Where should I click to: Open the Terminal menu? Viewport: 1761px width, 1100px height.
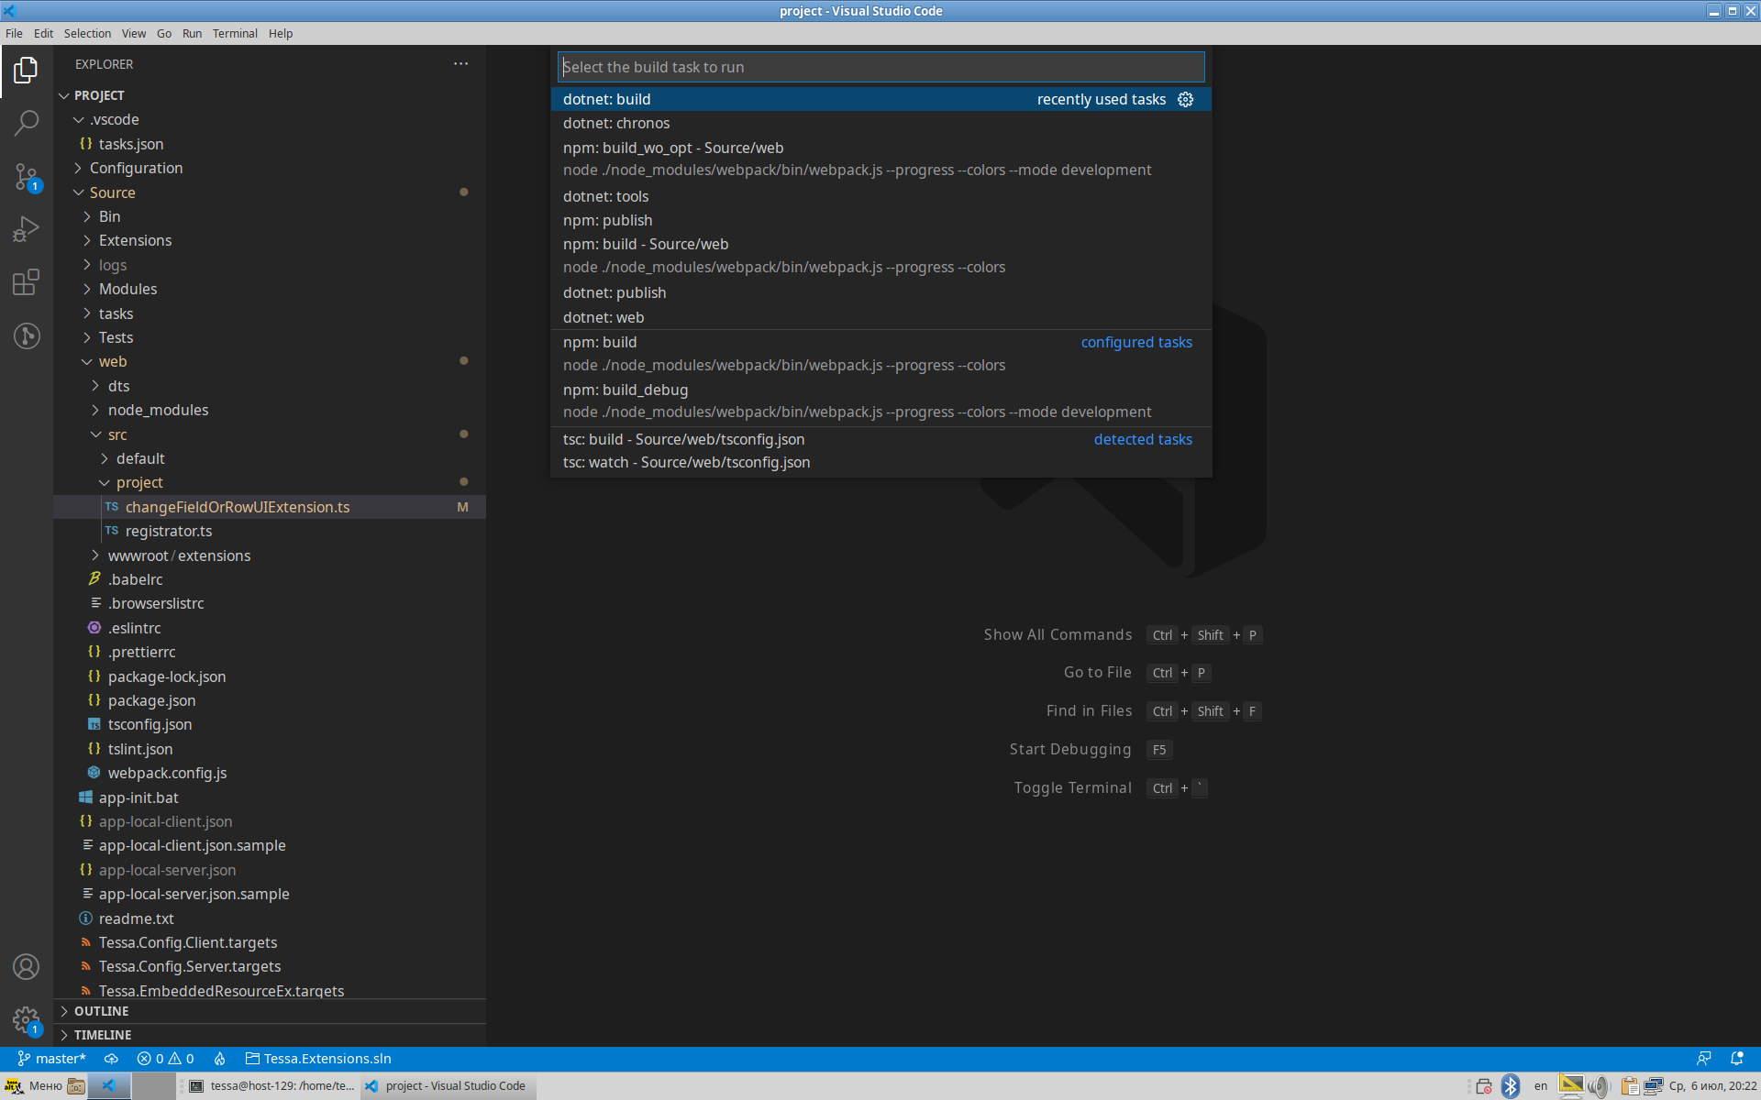pyautogui.click(x=235, y=34)
